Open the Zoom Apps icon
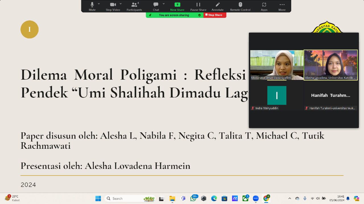Viewport: 364px width, 204px height. click(x=264, y=6)
